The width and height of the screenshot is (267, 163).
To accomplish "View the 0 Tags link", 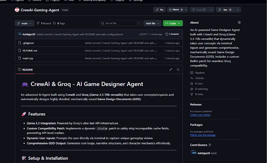I will tap(59, 23).
